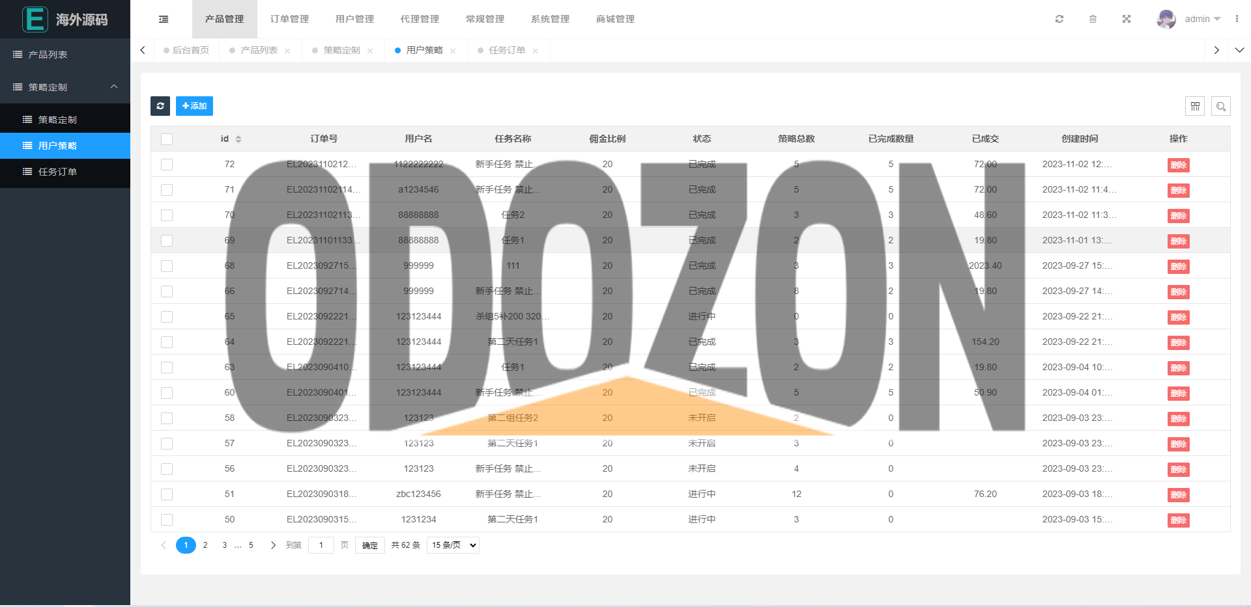Check the row with id 71
1251x607 pixels.
coord(167,190)
